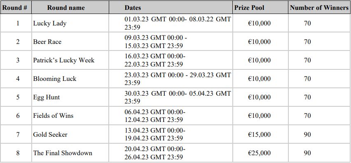Click the dates cell starting 20.04.23
Viewport: 351px width, 163px height.
(x=171, y=153)
